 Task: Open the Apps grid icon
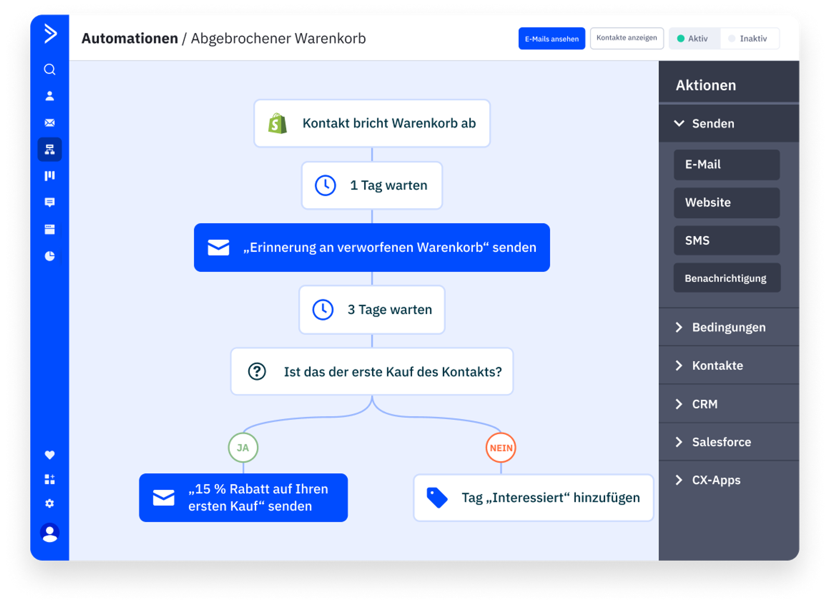[x=50, y=479]
